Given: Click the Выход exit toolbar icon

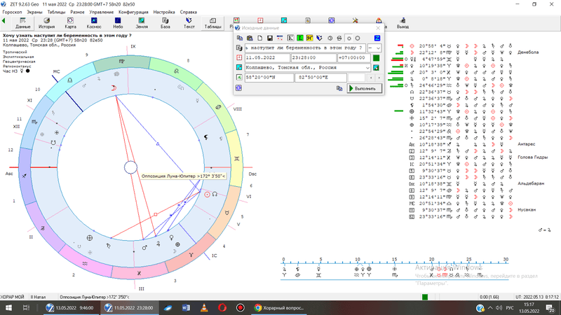Looking at the screenshot, I should click(x=403, y=22).
